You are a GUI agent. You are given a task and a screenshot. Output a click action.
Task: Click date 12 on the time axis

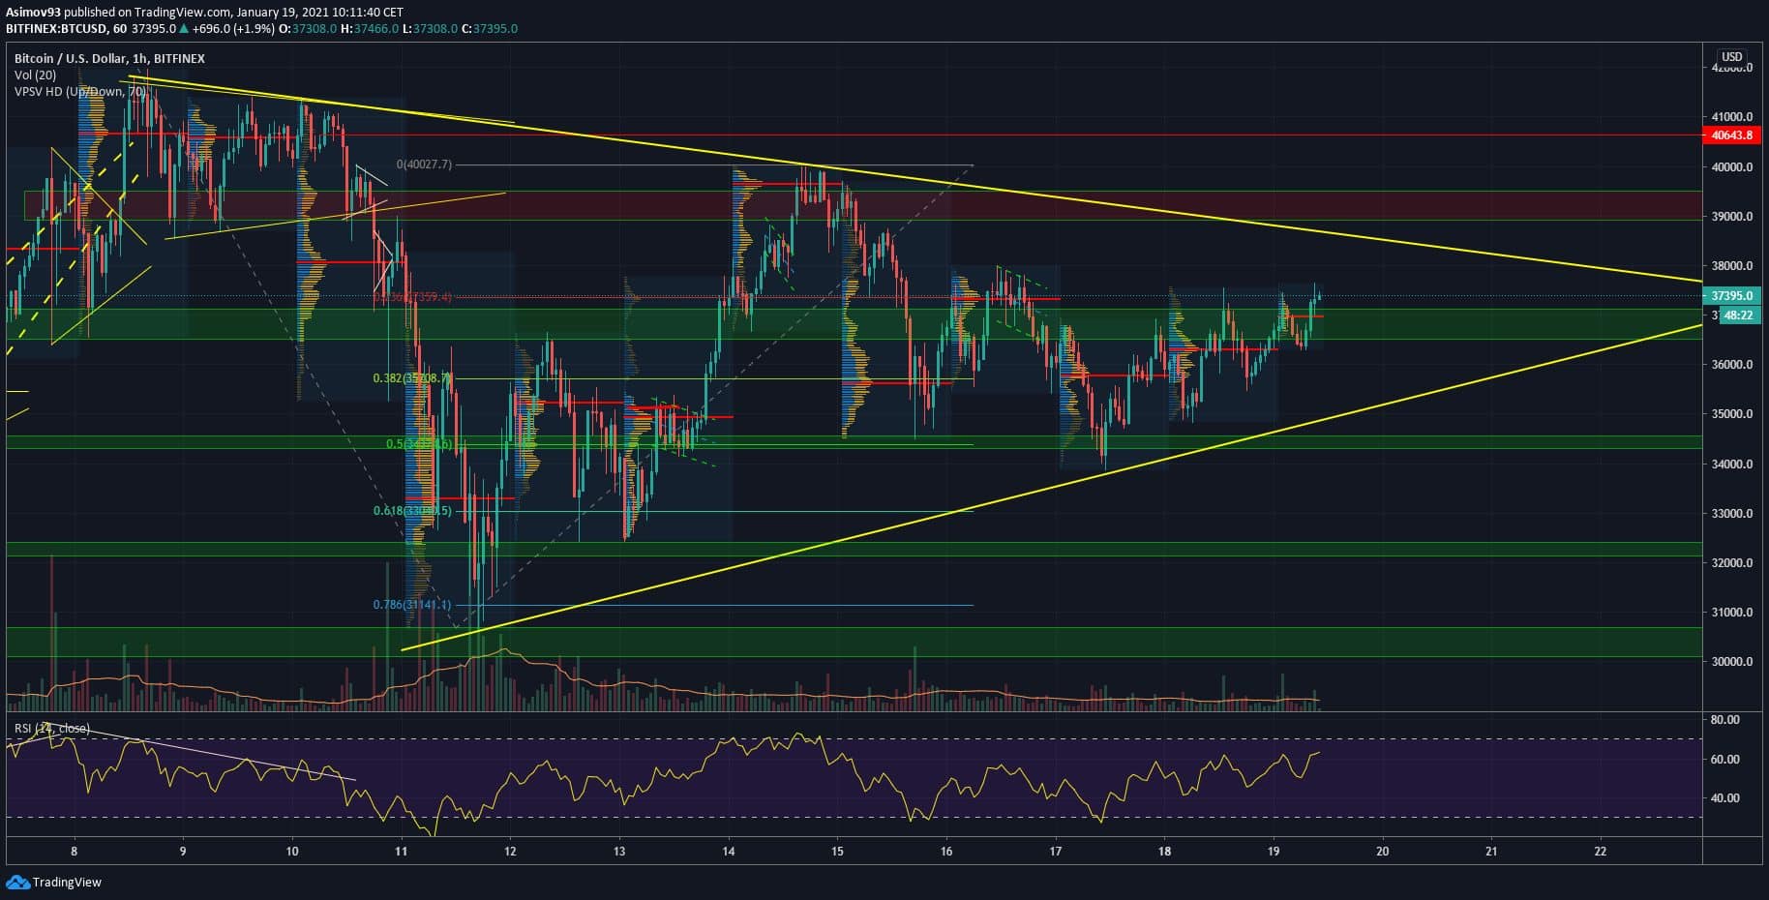[x=510, y=852]
